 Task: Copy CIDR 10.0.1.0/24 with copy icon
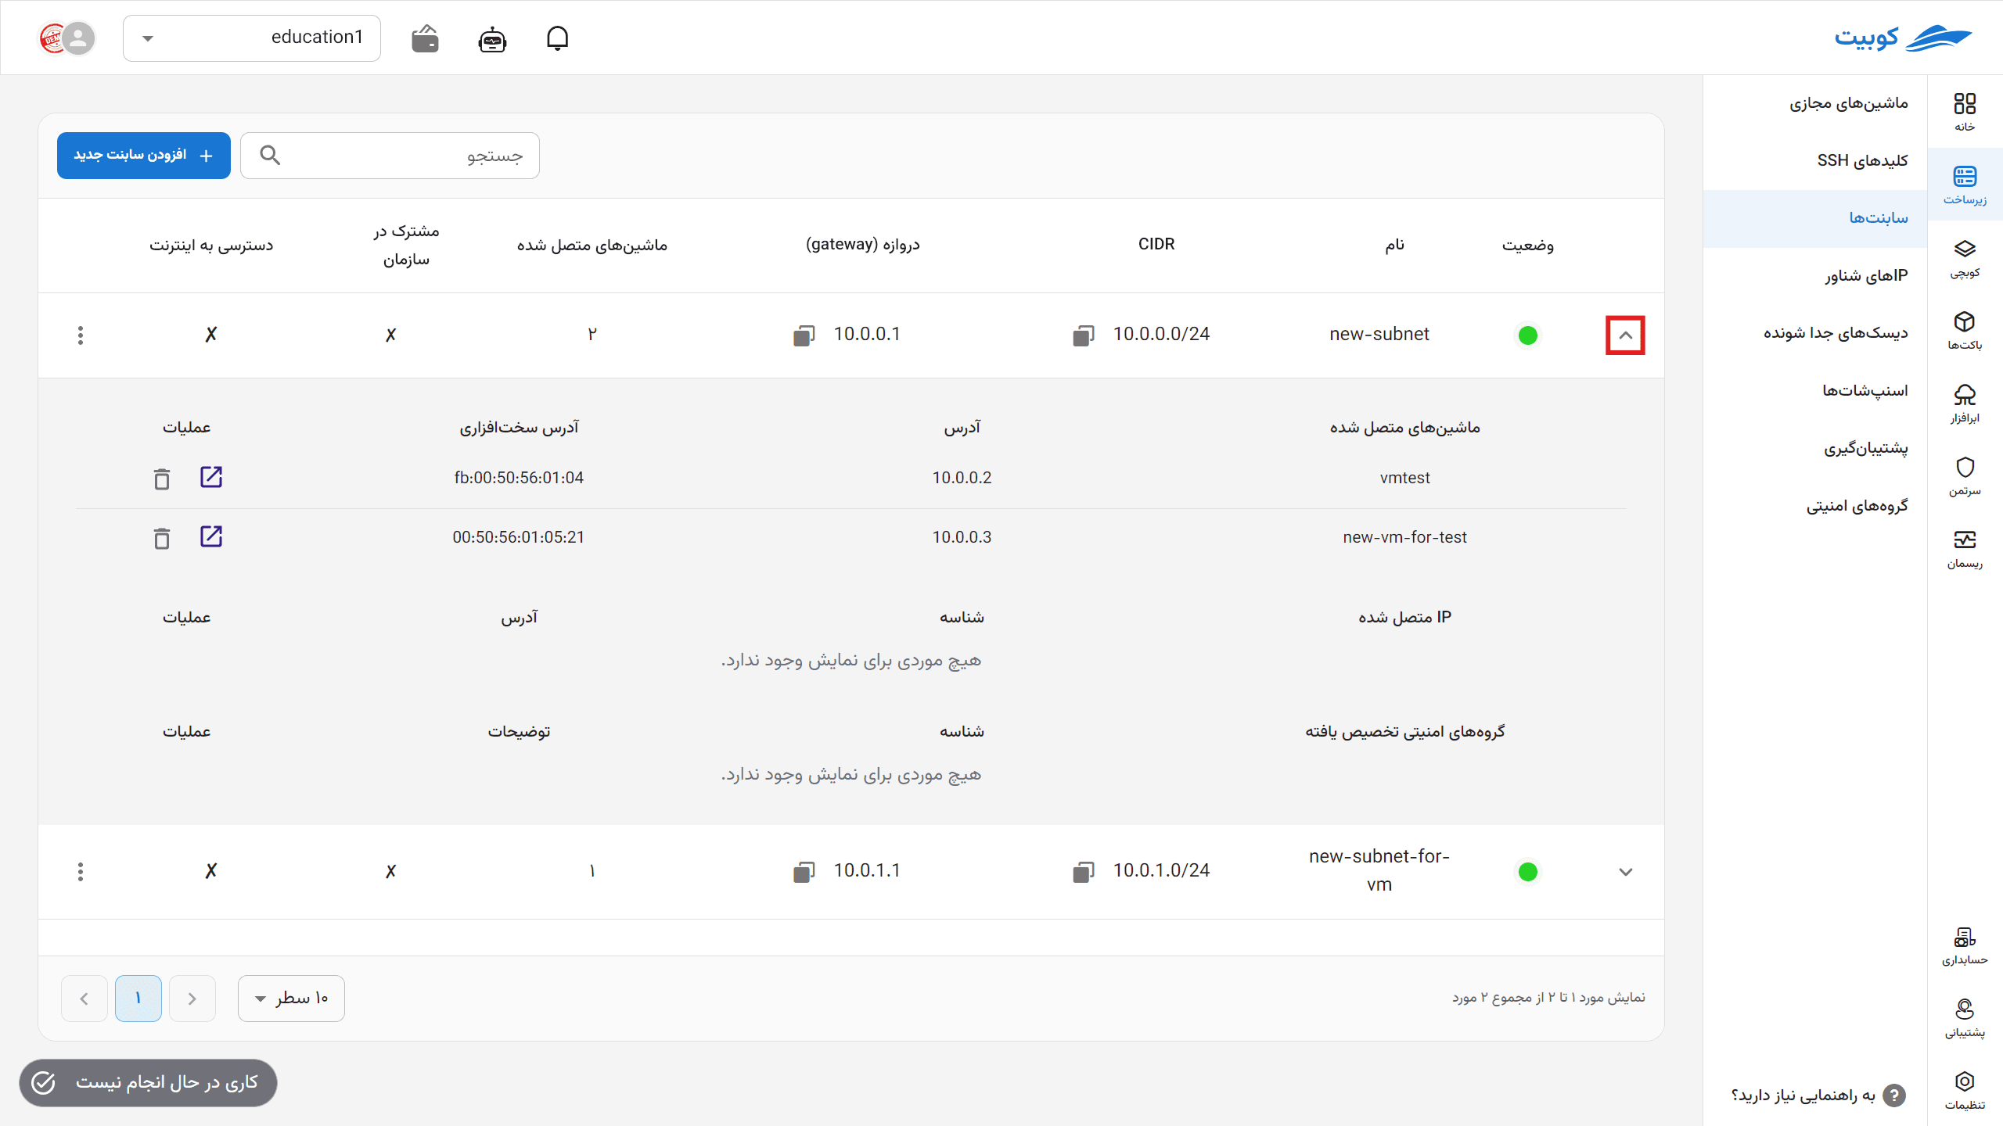pyautogui.click(x=1084, y=872)
